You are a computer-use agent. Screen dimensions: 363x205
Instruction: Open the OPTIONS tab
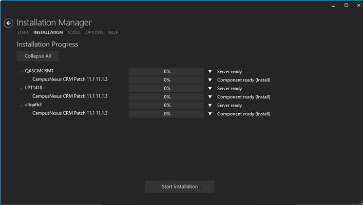pos(94,33)
